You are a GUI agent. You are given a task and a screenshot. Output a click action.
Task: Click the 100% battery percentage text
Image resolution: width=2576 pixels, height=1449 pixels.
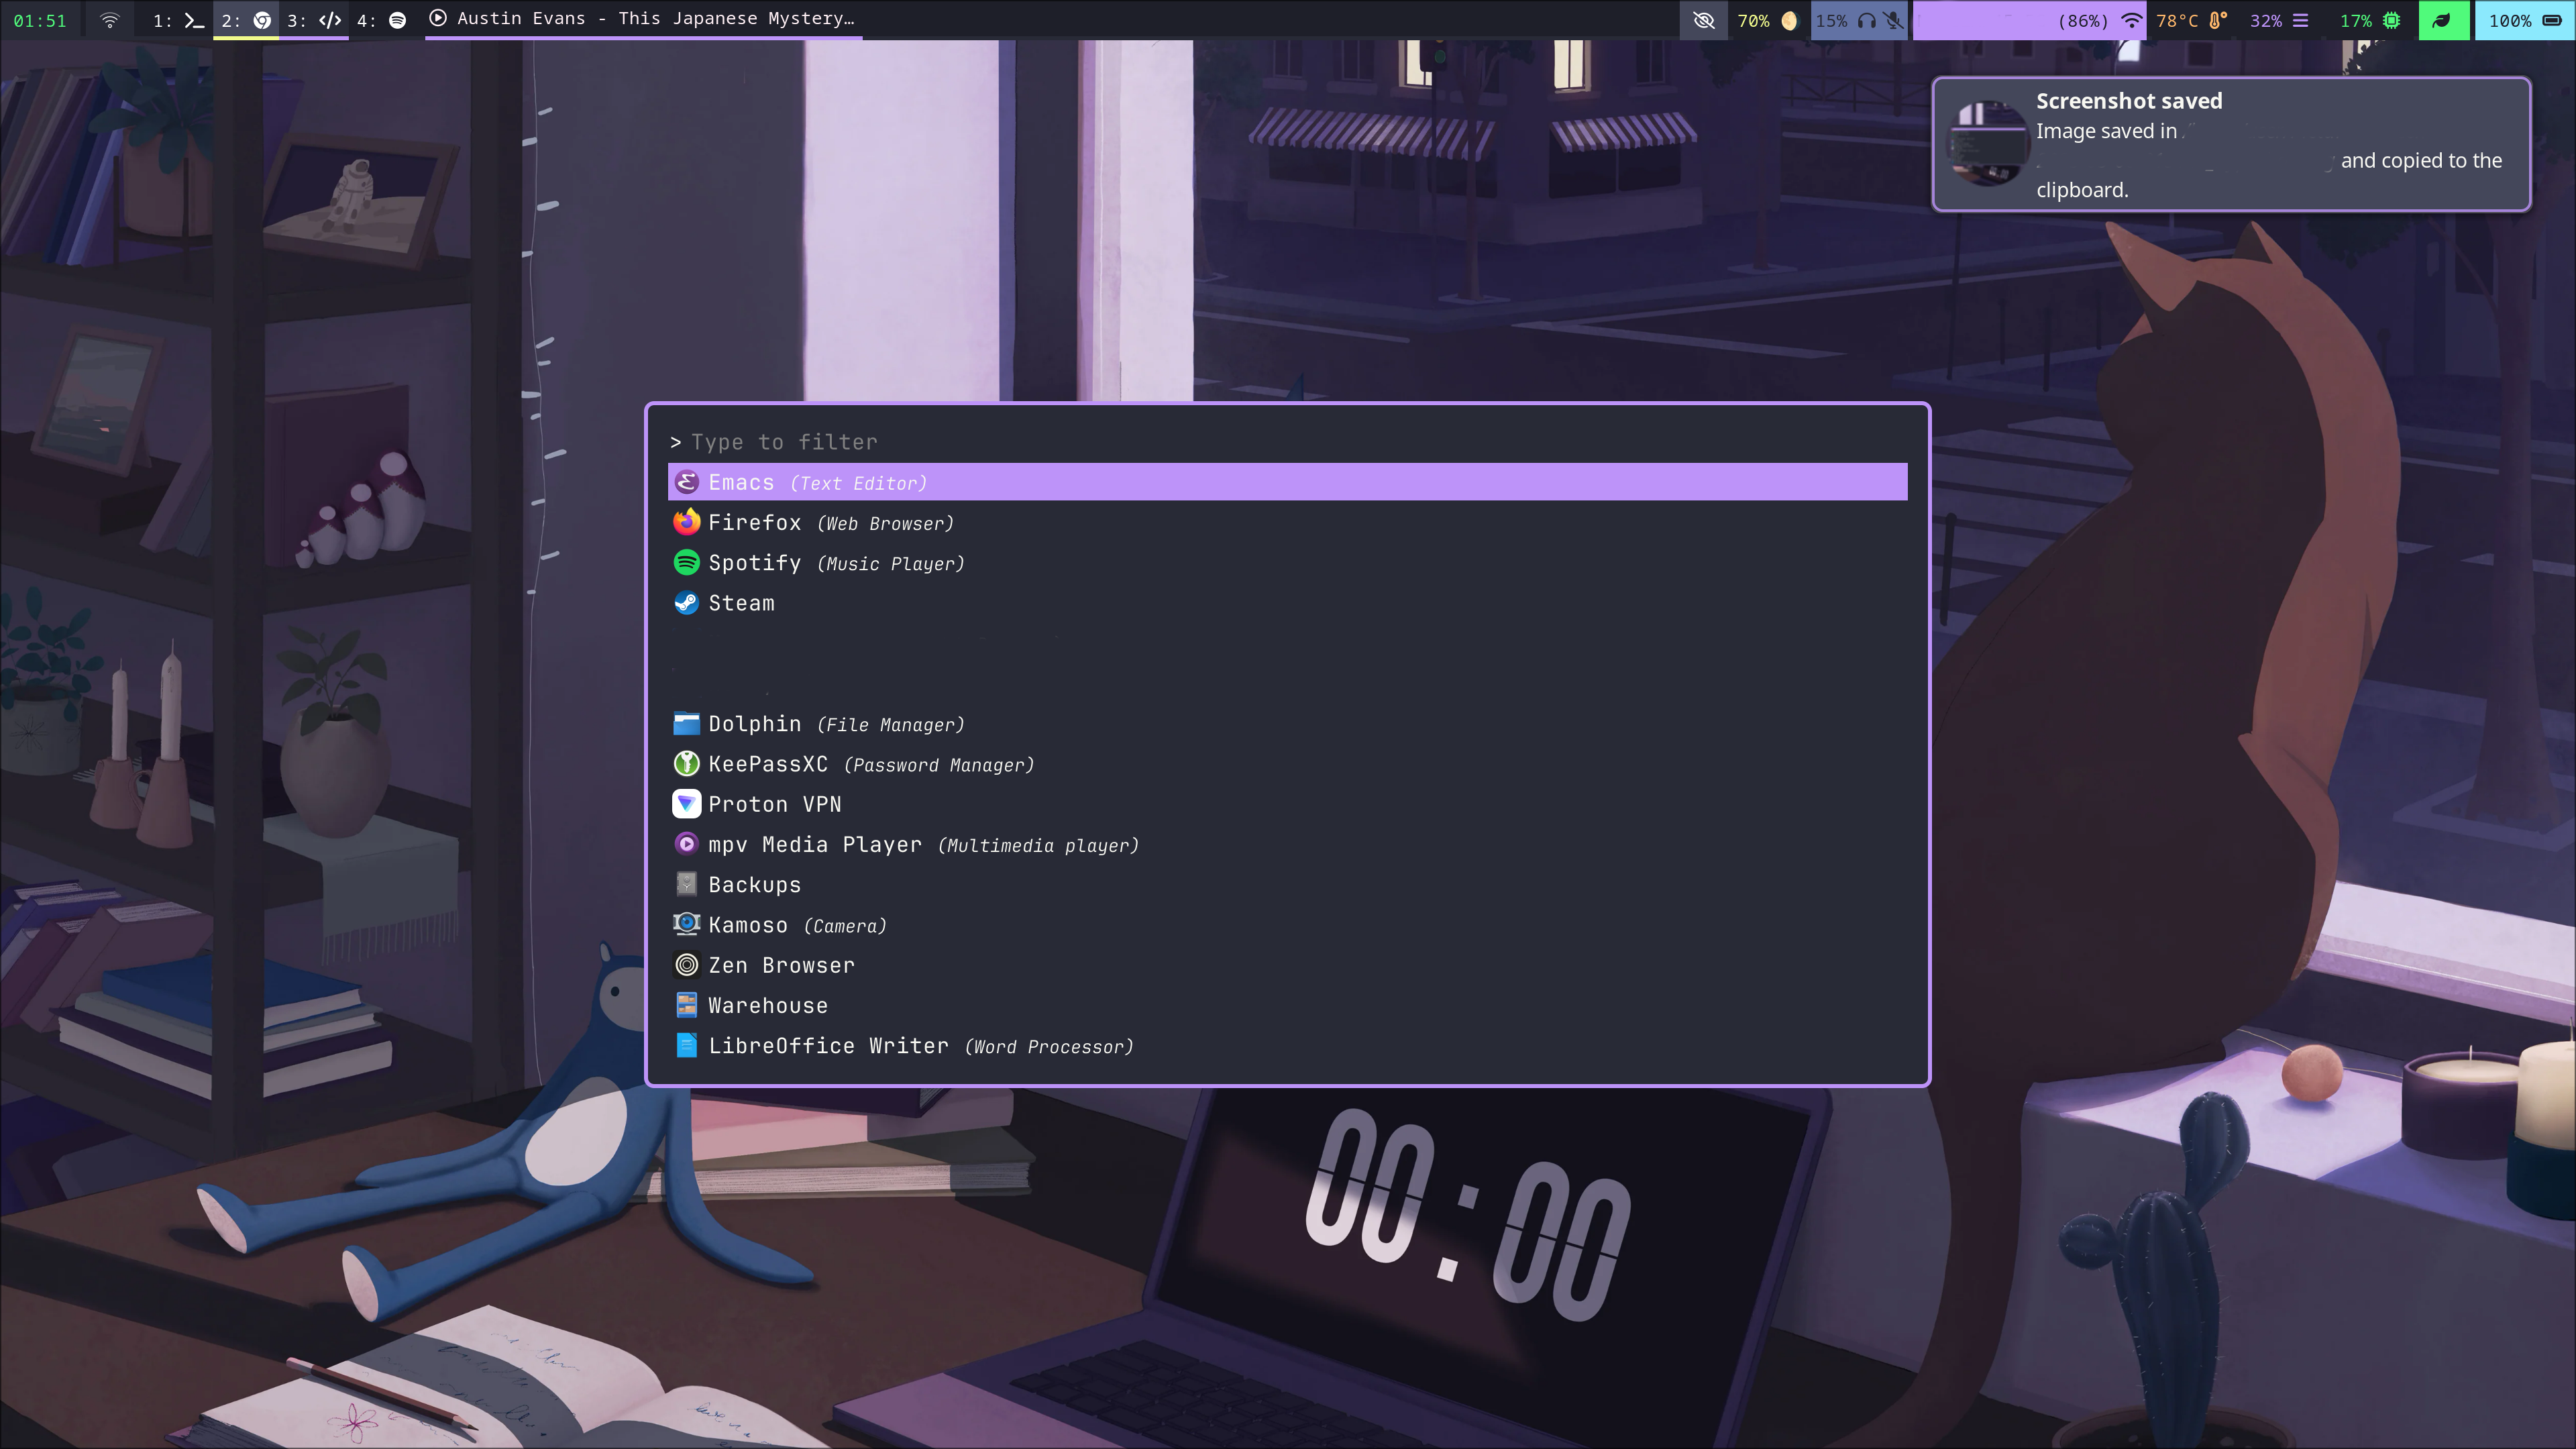pos(2510,20)
